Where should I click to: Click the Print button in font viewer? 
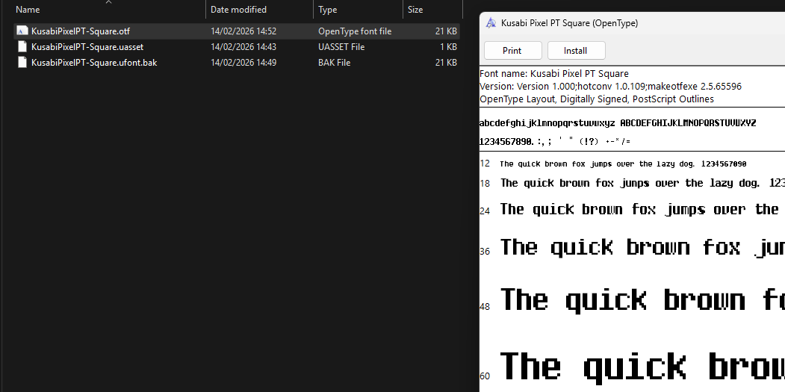click(512, 51)
